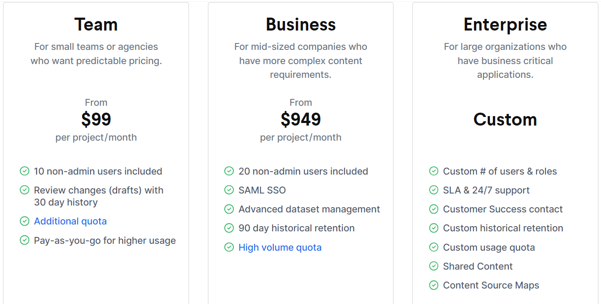601x304 pixels.
Task: Click checkmark icon beside Pay-as-you-go for higher usage
Action: (x=25, y=240)
